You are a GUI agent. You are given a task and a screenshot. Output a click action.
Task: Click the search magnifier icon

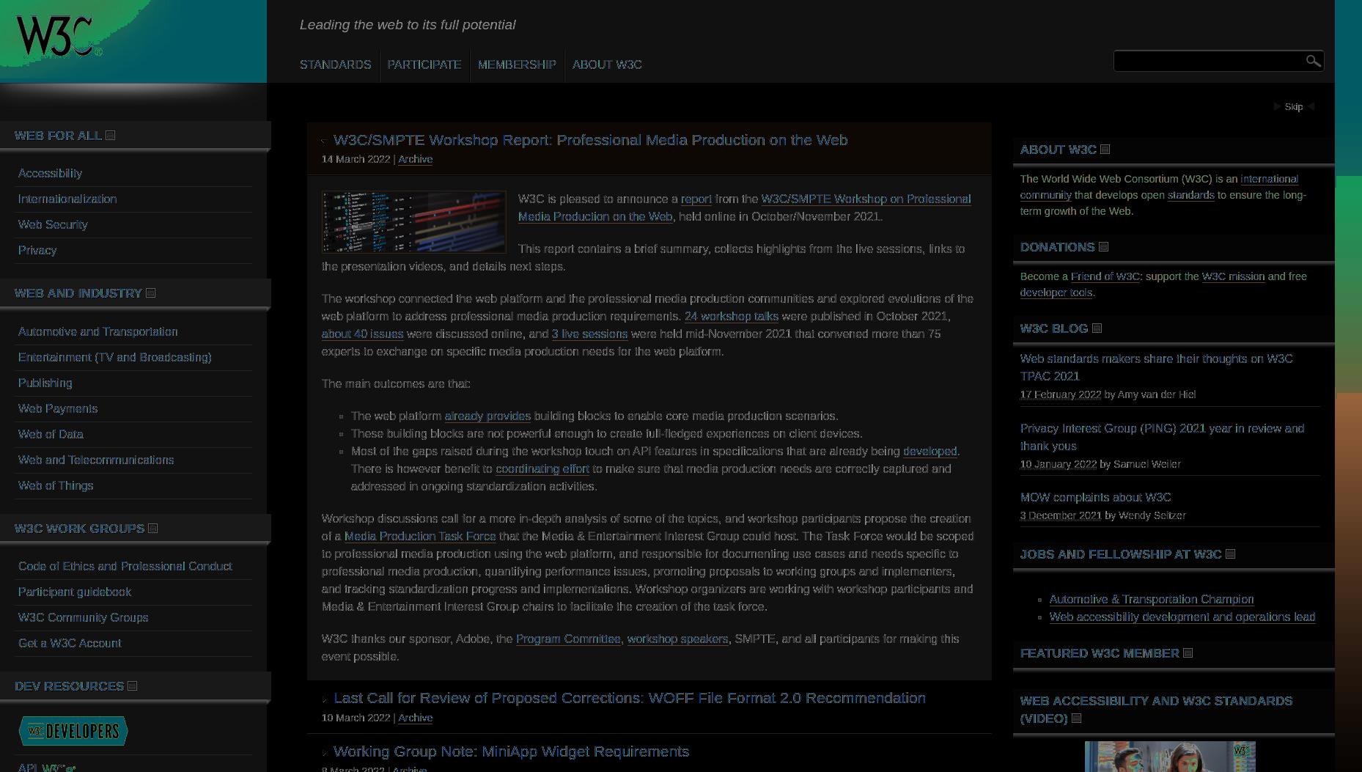coord(1313,61)
